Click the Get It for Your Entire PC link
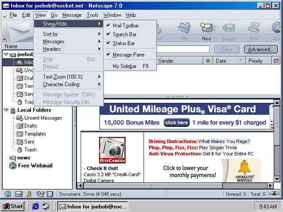The image size is (283, 212). (x=228, y=154)
